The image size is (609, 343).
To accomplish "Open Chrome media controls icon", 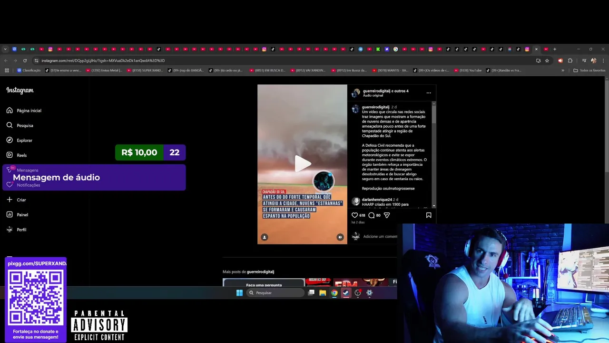I will 584,61.
